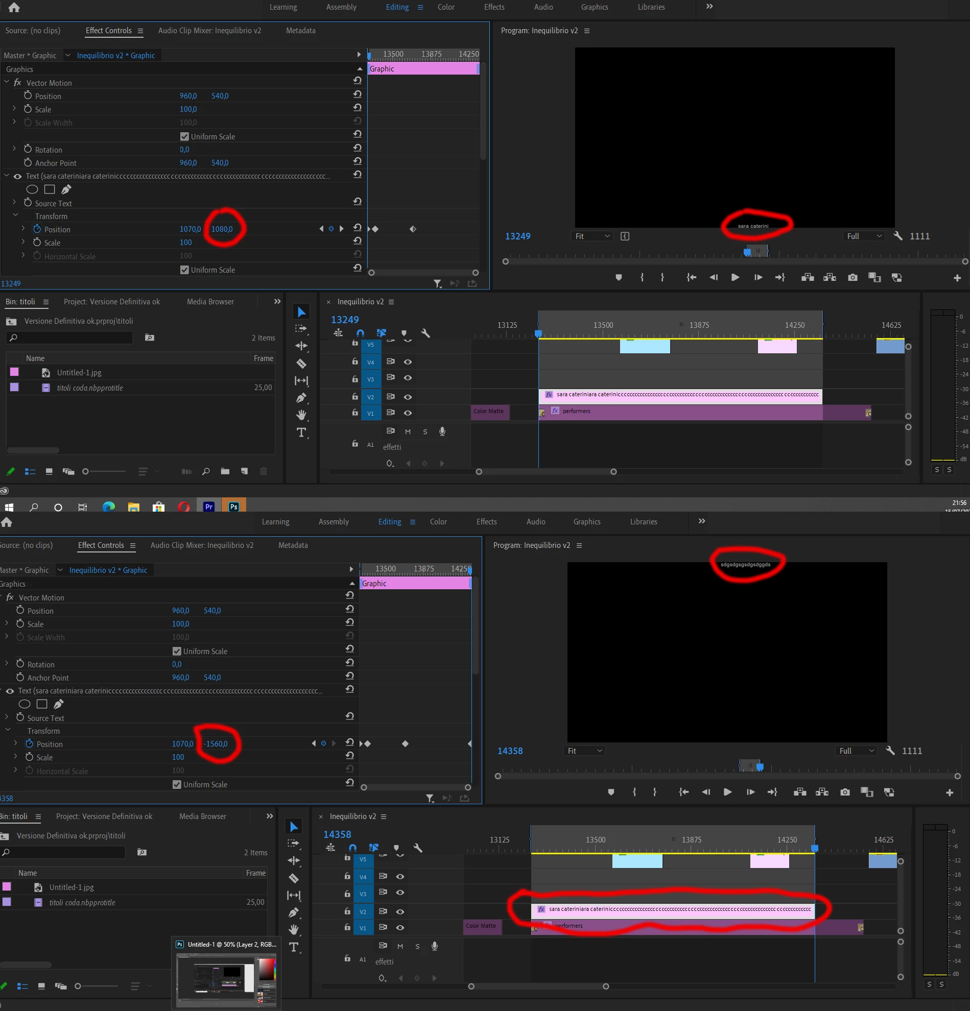Click home icon in lower Premiere window
The height and width of the screenshot is (1011, 970).
7,521
